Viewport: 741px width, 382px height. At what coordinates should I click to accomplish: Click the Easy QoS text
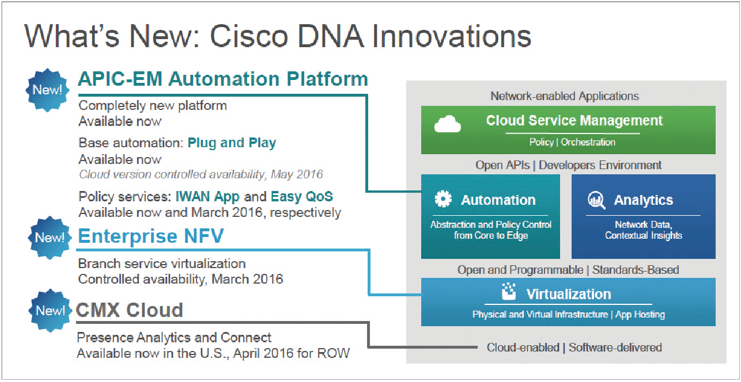pos(301,197)
